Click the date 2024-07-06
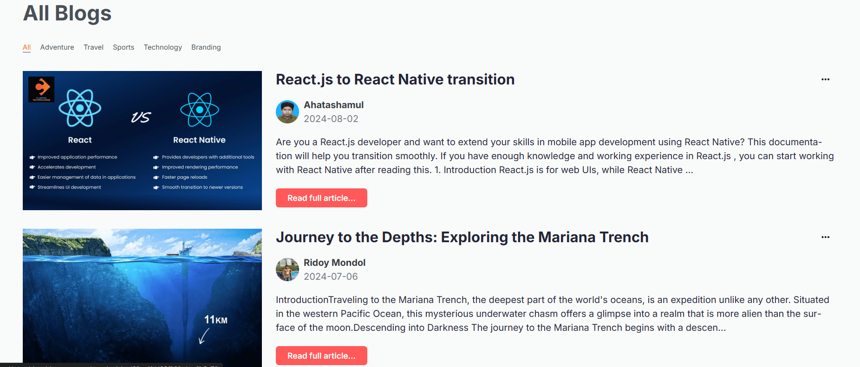The image size is (860, 367). (331, 277)
